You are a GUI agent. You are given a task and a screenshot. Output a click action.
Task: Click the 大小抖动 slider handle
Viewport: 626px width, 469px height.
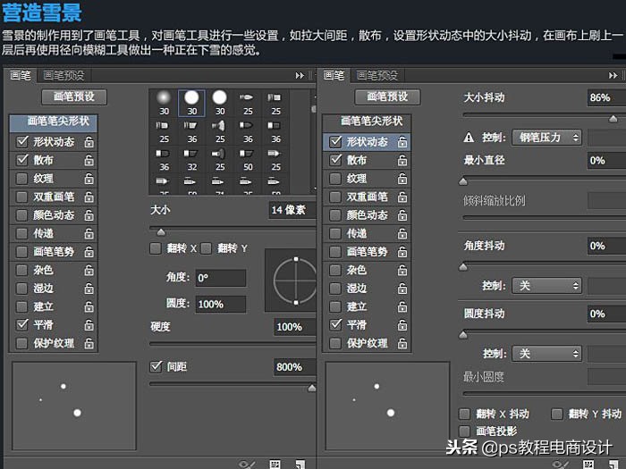[x=613, y=119]
